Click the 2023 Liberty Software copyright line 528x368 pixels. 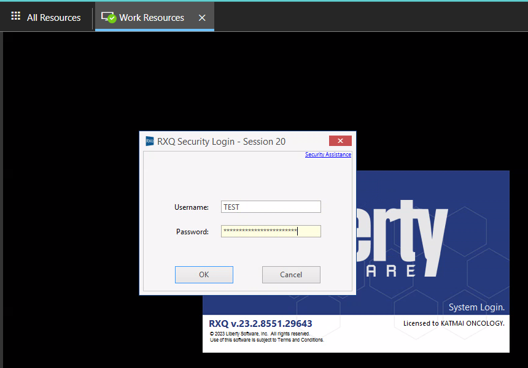260,334
